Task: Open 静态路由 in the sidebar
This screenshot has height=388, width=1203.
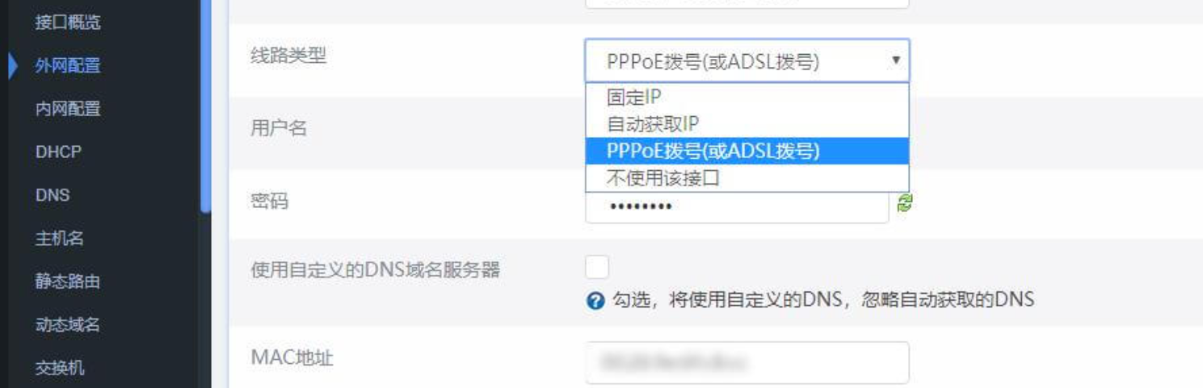Action: click(68, 282)
